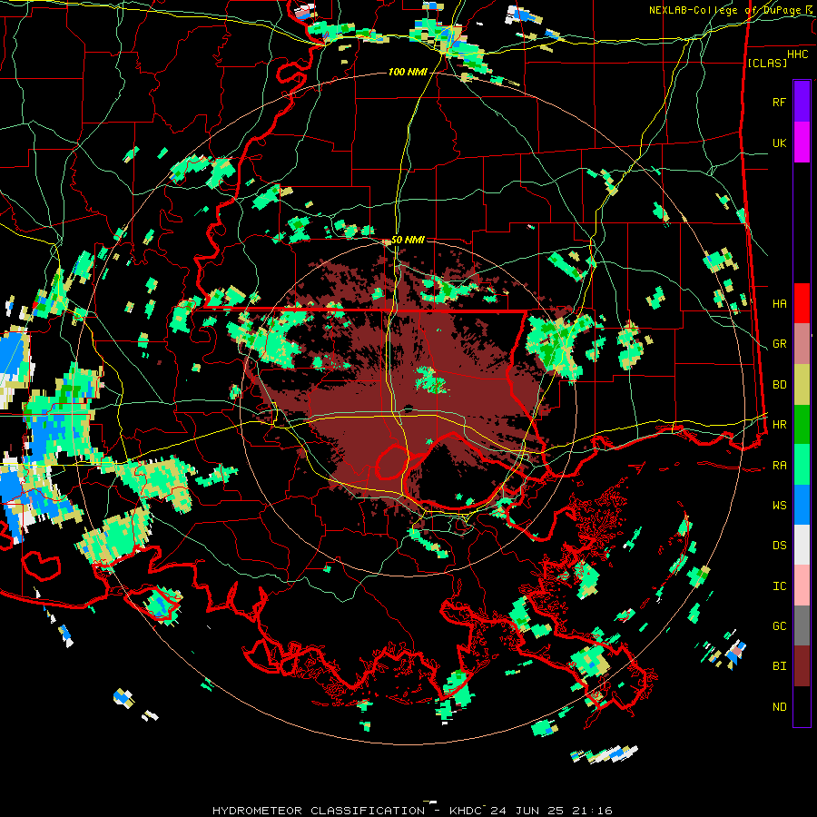Click the dark brown BI legend swatch
This screenshot has height=817, width=817.
click(x=802, y=666)
